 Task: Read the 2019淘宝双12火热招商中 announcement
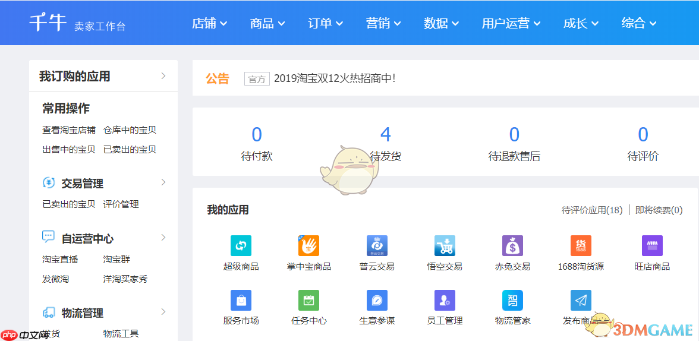pyautogui.click(x=334, y=78)
